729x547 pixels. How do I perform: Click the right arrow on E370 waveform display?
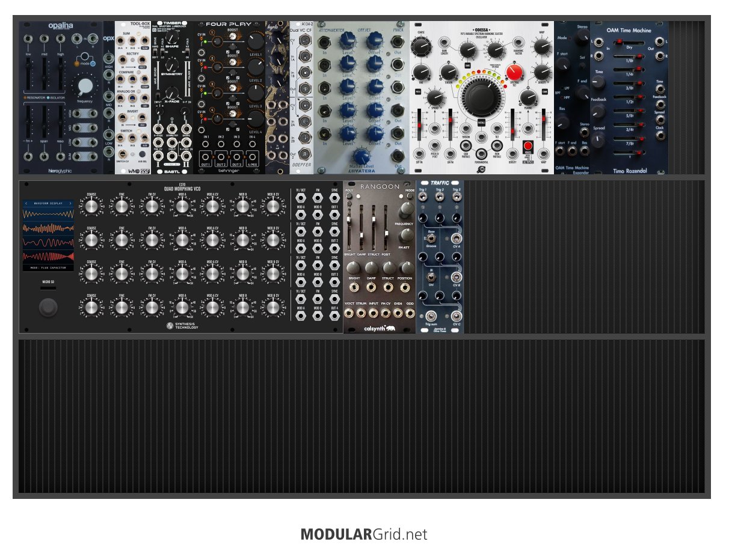click(70, 204)
